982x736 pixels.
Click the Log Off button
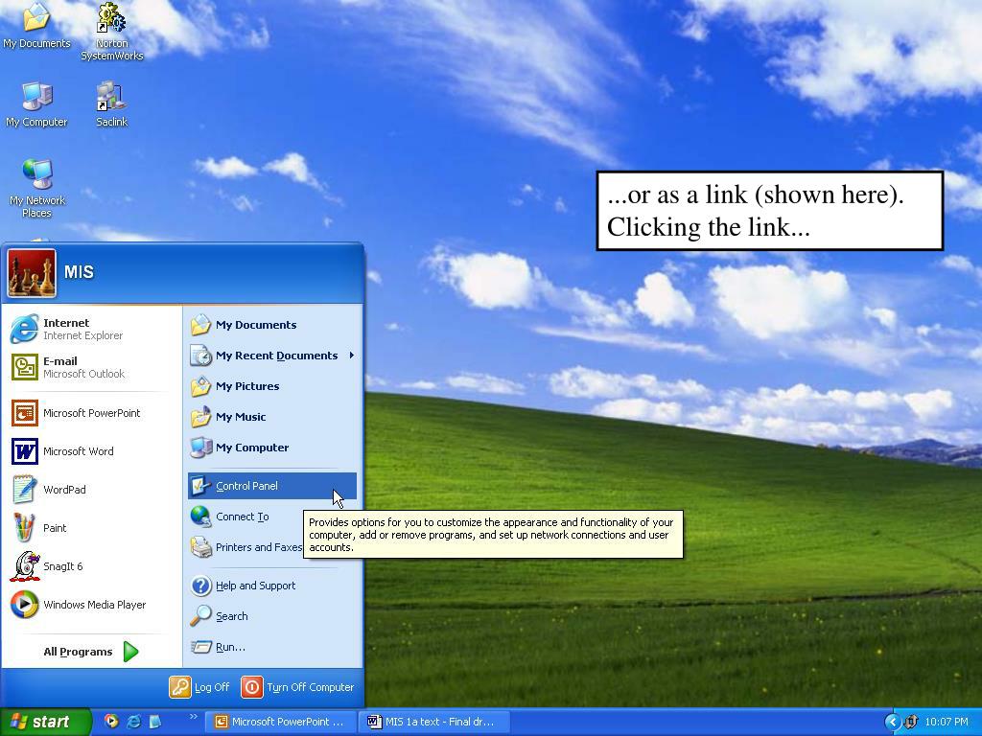[199, 687]
